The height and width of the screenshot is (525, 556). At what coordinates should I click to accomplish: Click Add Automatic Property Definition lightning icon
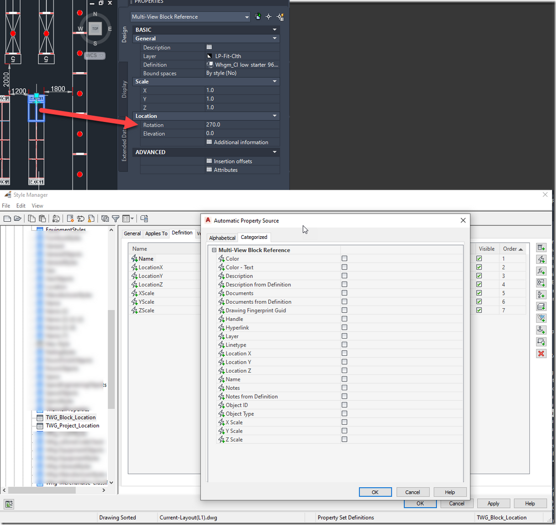(x=542, y=259)
